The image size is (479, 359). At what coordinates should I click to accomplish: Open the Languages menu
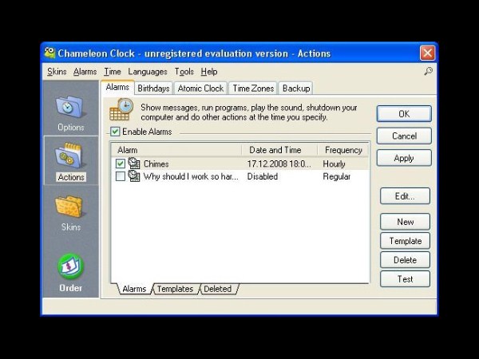[148, 72]
